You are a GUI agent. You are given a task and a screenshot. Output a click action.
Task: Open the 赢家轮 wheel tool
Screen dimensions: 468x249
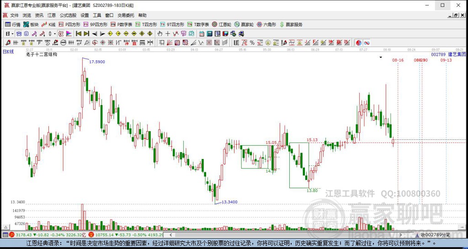(244, 25)
